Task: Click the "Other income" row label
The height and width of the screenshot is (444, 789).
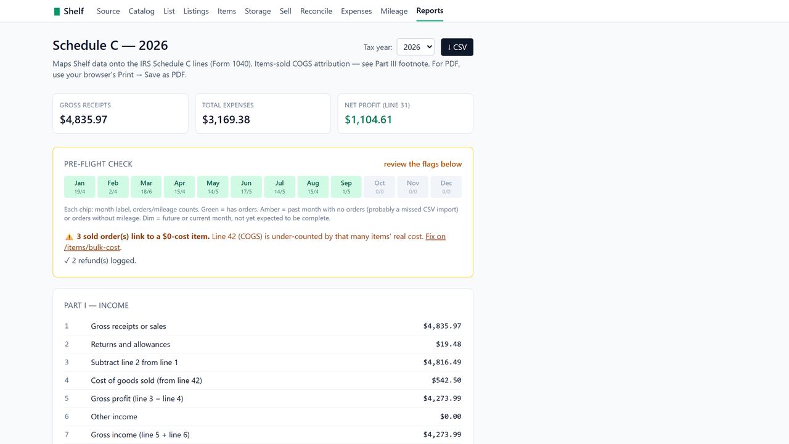Action: (x=114, y=417)
